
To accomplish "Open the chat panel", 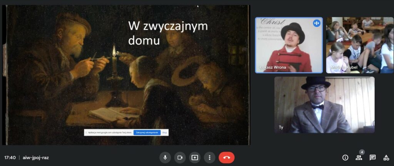I will pos(372,158).
